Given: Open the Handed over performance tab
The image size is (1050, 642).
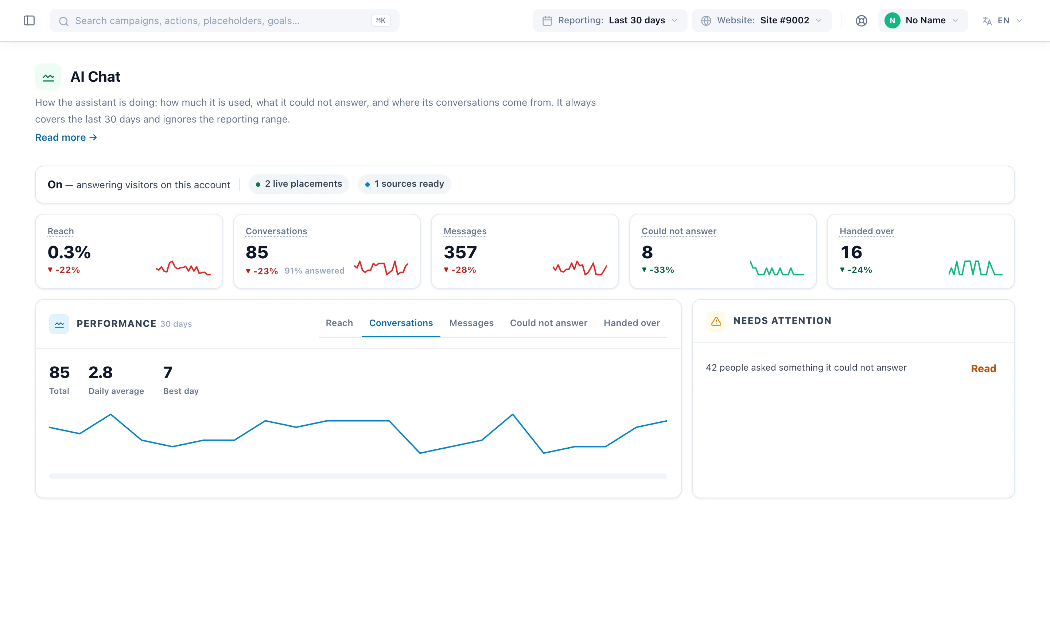Looking at the screenshot, I should point(631,323).
